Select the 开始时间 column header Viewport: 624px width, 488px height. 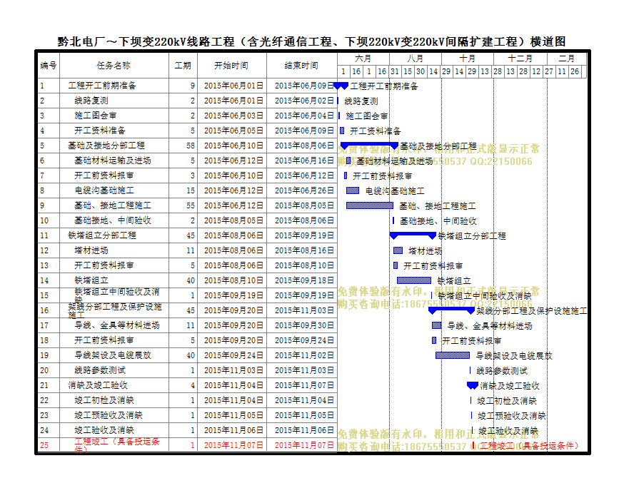231,66
